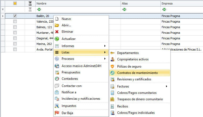203x117 pixels.
Task: Expand the Facturas submenu arrow
Action: [x=167, y=86]
